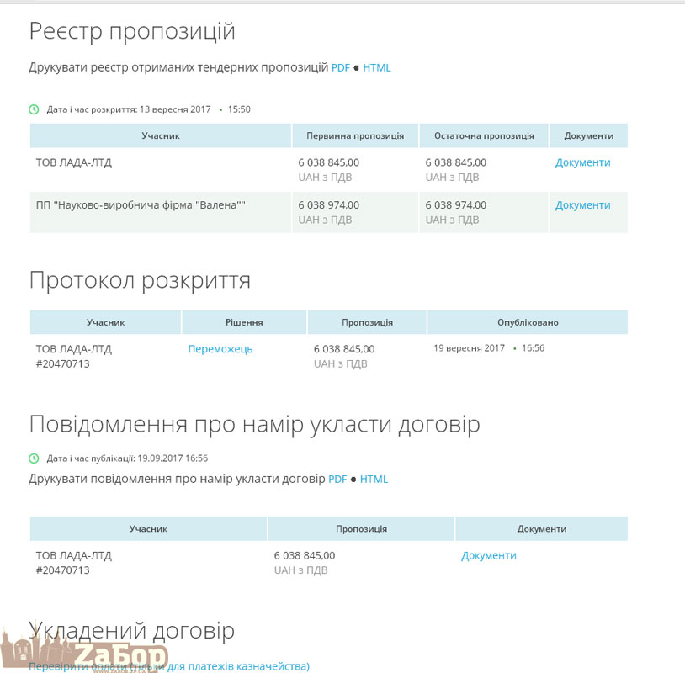685x673 pixels.
Task: Open PDF повідомлення про намір укласти договір
Action: click(x=337, y=479)
